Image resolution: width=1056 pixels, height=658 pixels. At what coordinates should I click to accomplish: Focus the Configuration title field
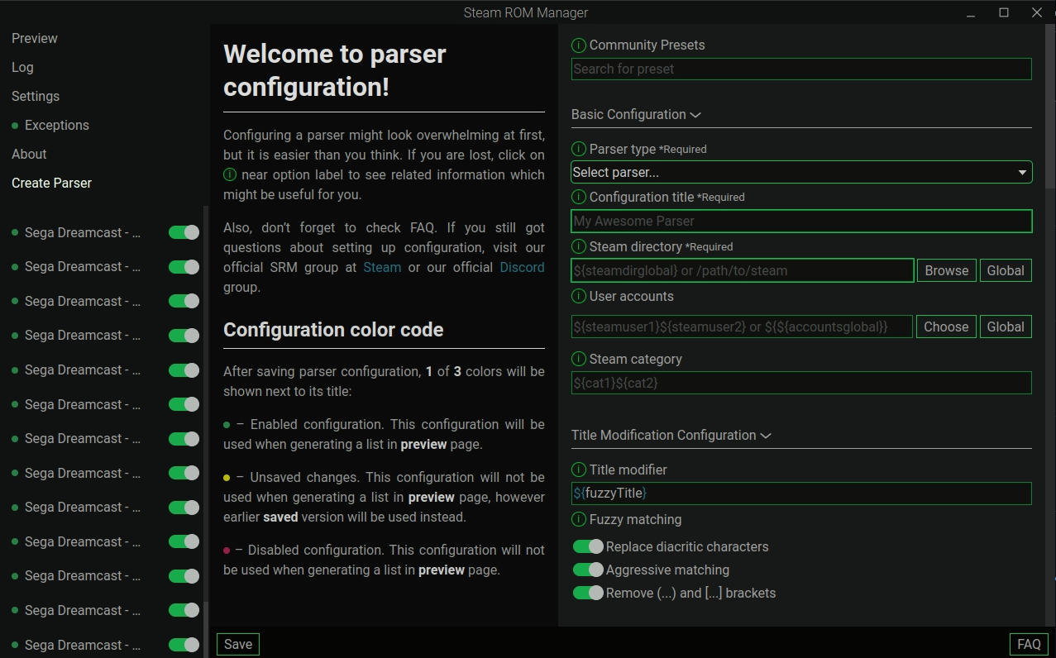(801, 221)
